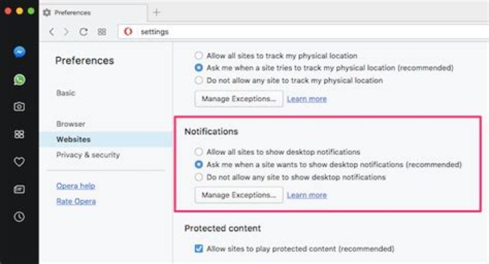Viewport: 489px width, 264px height.
Task: Select Ask me when a site tries to track location
Action: tap(198, 68)
